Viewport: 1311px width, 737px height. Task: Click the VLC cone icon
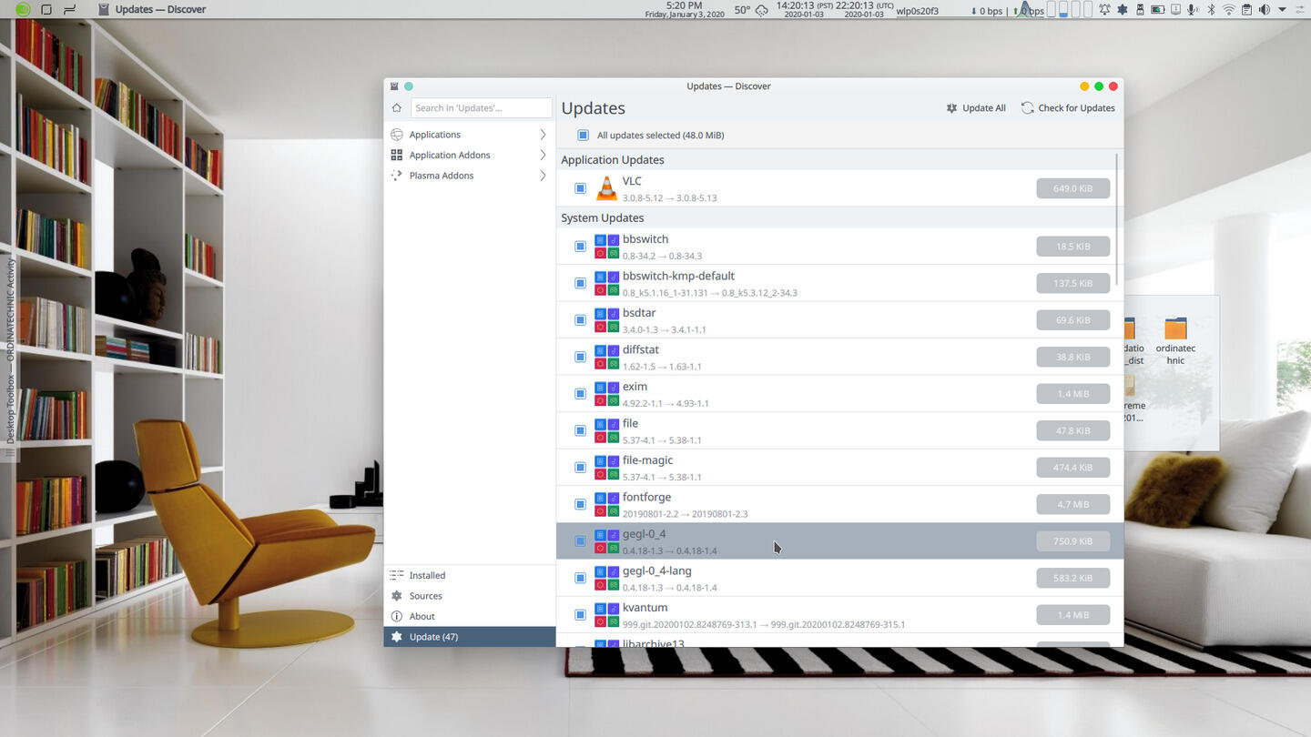pyautogui.click(x=606, y=188)
